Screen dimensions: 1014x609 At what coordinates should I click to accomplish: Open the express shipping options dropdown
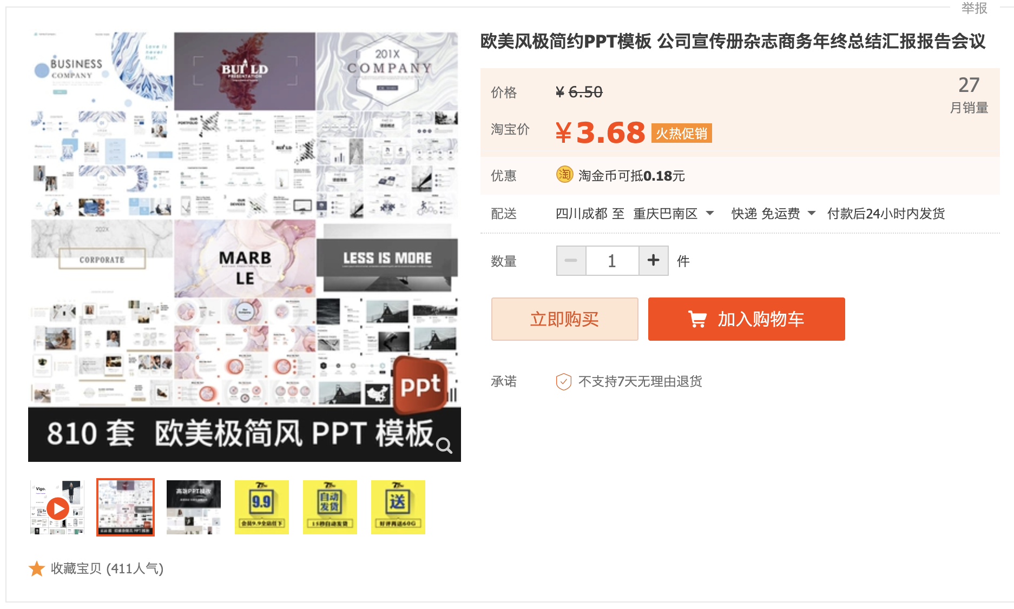coord(812,213)
